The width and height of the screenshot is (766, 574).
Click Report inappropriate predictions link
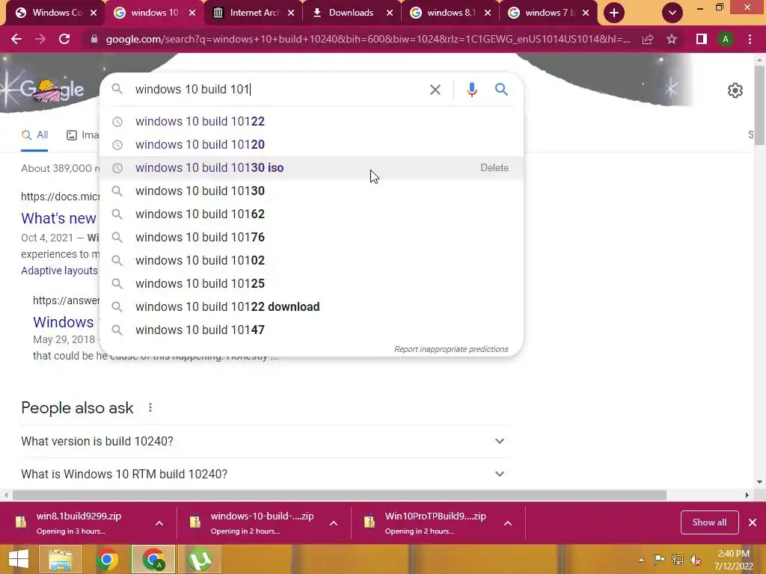[451, 350]
